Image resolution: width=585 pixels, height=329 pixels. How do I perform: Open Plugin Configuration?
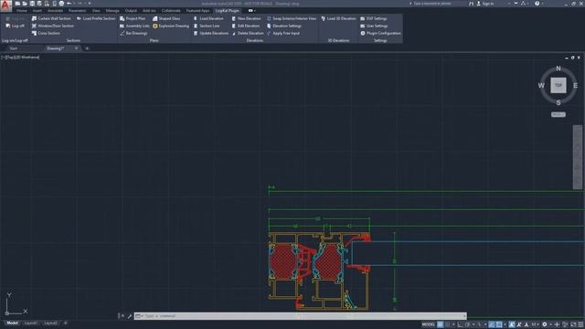[380, 33]
